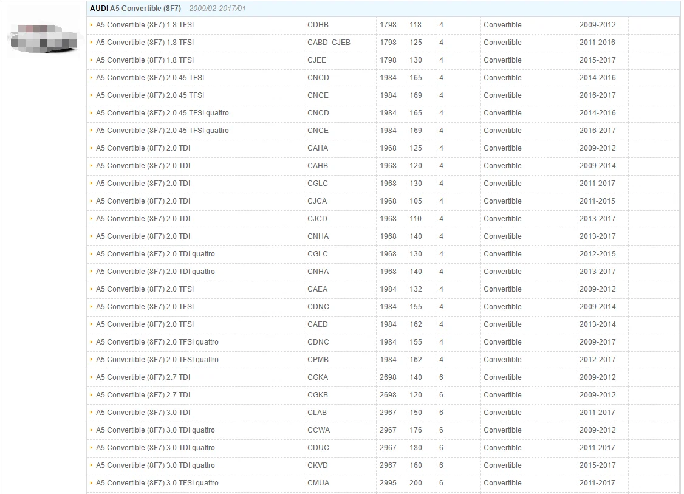Screen dimensions: 684x494
Task: Select the engine code cell CKVD
Action: coord(318,465)
